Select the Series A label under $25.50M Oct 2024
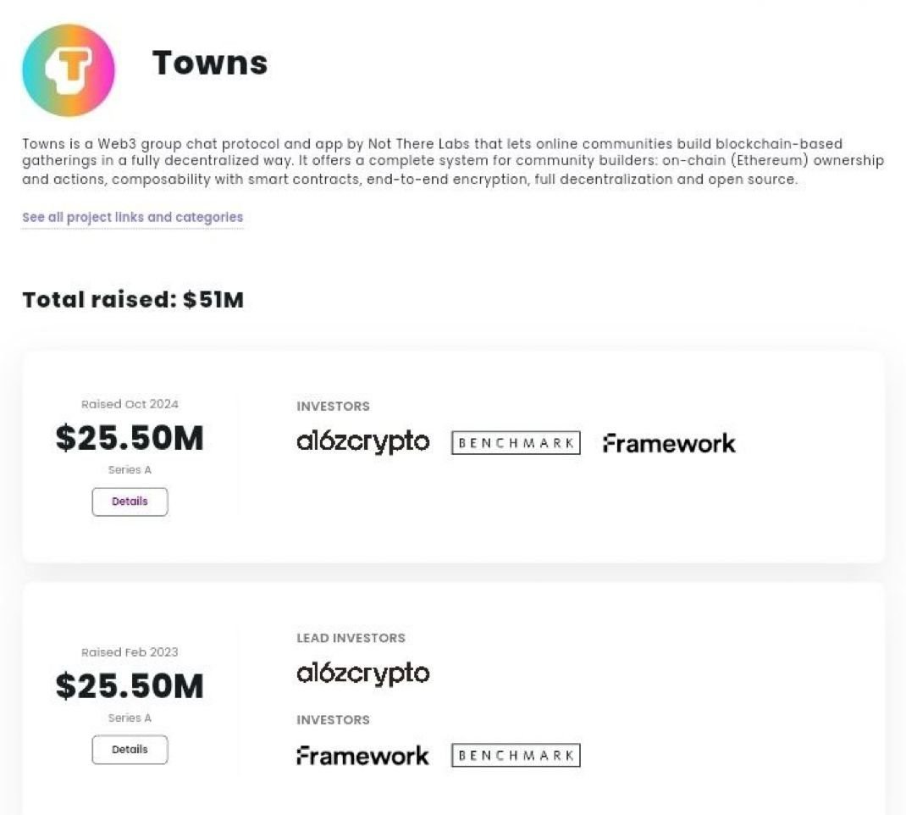 point(130,469)
